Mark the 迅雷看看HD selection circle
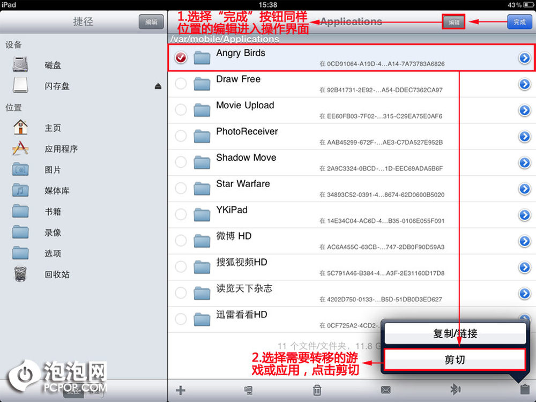The height and width of the screenshot is (402, 536). tap(181, 319)
